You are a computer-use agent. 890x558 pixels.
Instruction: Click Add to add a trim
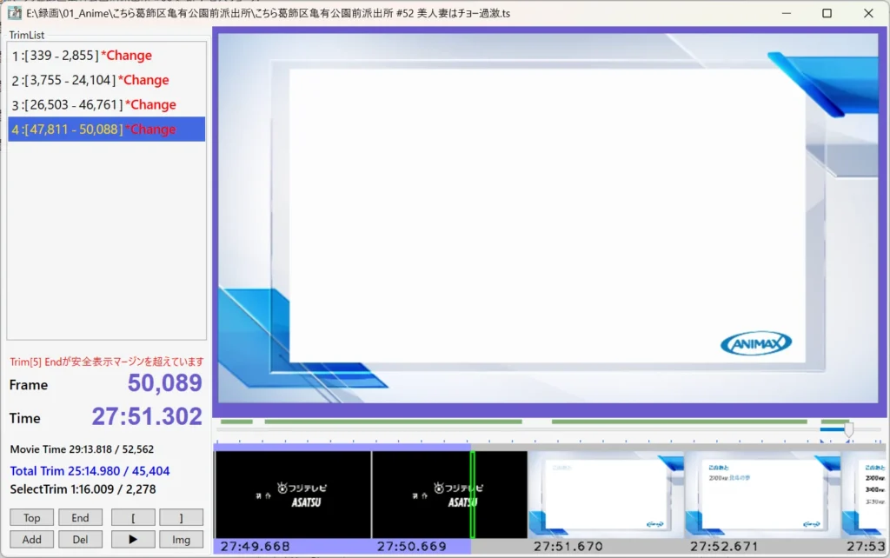coord(32,539)
